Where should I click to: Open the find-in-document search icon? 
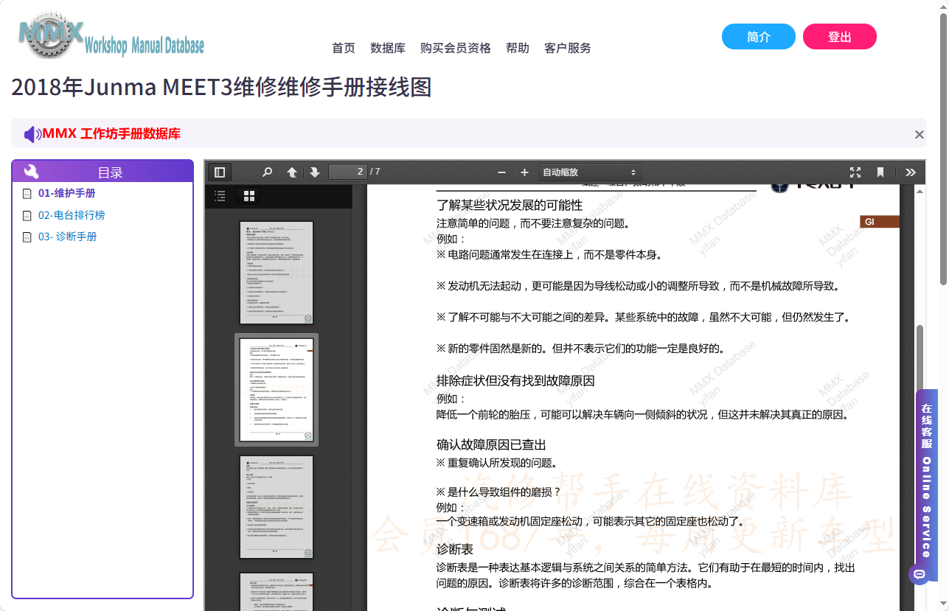(x=268, y=172)
